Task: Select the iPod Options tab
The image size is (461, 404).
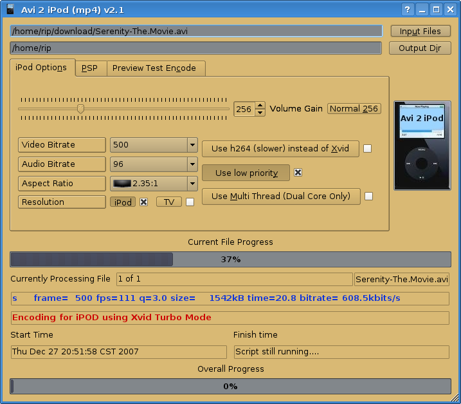Action: click(x=41, y=68)
